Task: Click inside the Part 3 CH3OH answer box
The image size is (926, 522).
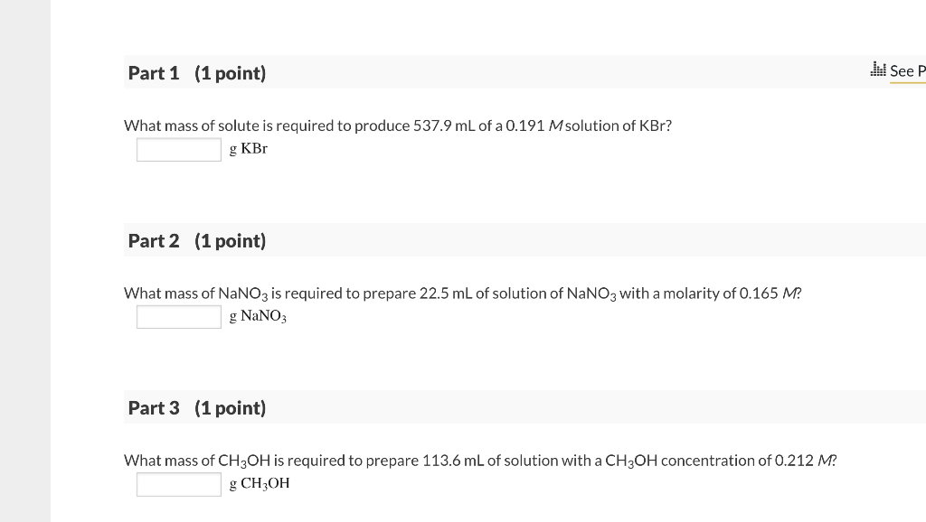Action: point(178,484)
